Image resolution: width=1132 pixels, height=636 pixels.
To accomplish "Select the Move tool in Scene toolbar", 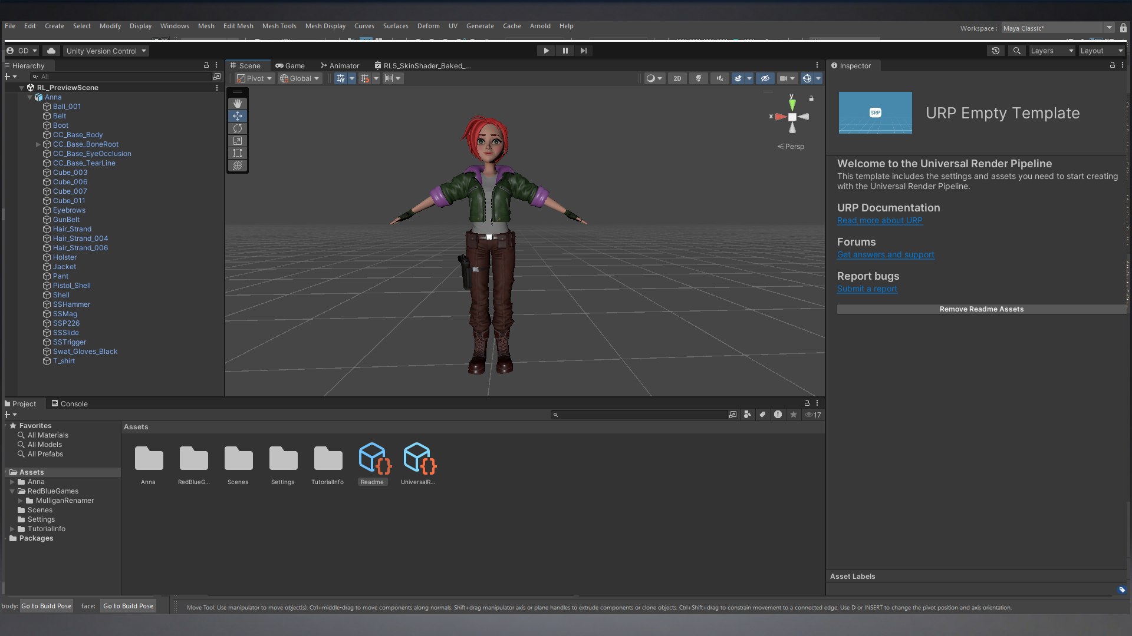I will coord(238,116).
